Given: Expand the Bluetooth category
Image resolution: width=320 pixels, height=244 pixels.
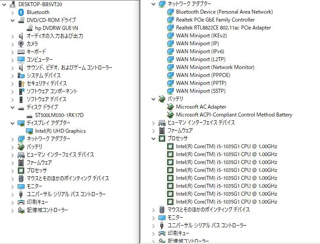Looking at the screenshot, I should [12, 13].
